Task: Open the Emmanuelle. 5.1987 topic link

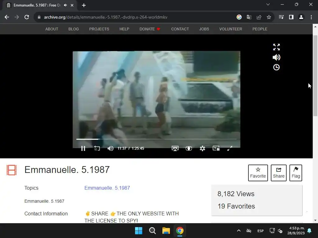Action: tap(107, 188)
